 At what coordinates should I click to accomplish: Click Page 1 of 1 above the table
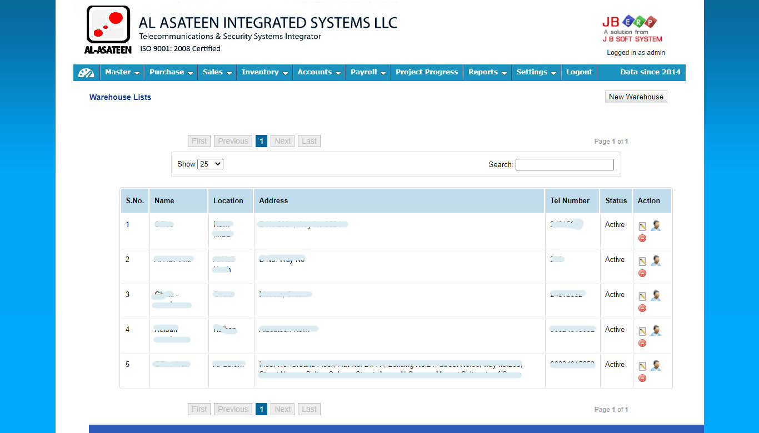[x=611, y=142]
